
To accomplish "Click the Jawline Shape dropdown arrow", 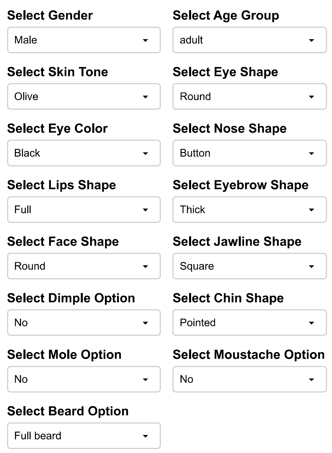I will point(311,267).
